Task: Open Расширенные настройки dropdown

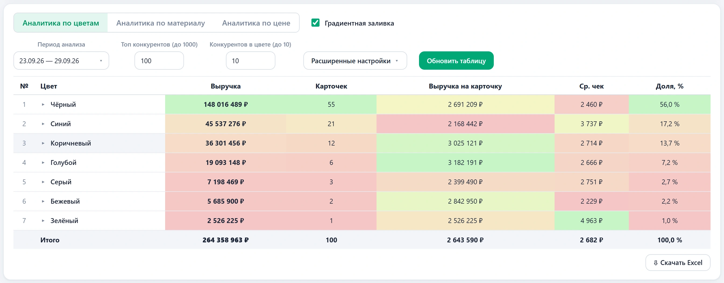Action: tap(355, 61)
